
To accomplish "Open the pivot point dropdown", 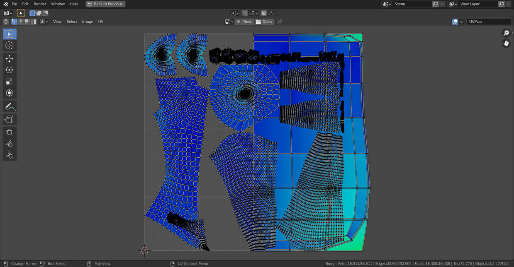I will point(235,13).
